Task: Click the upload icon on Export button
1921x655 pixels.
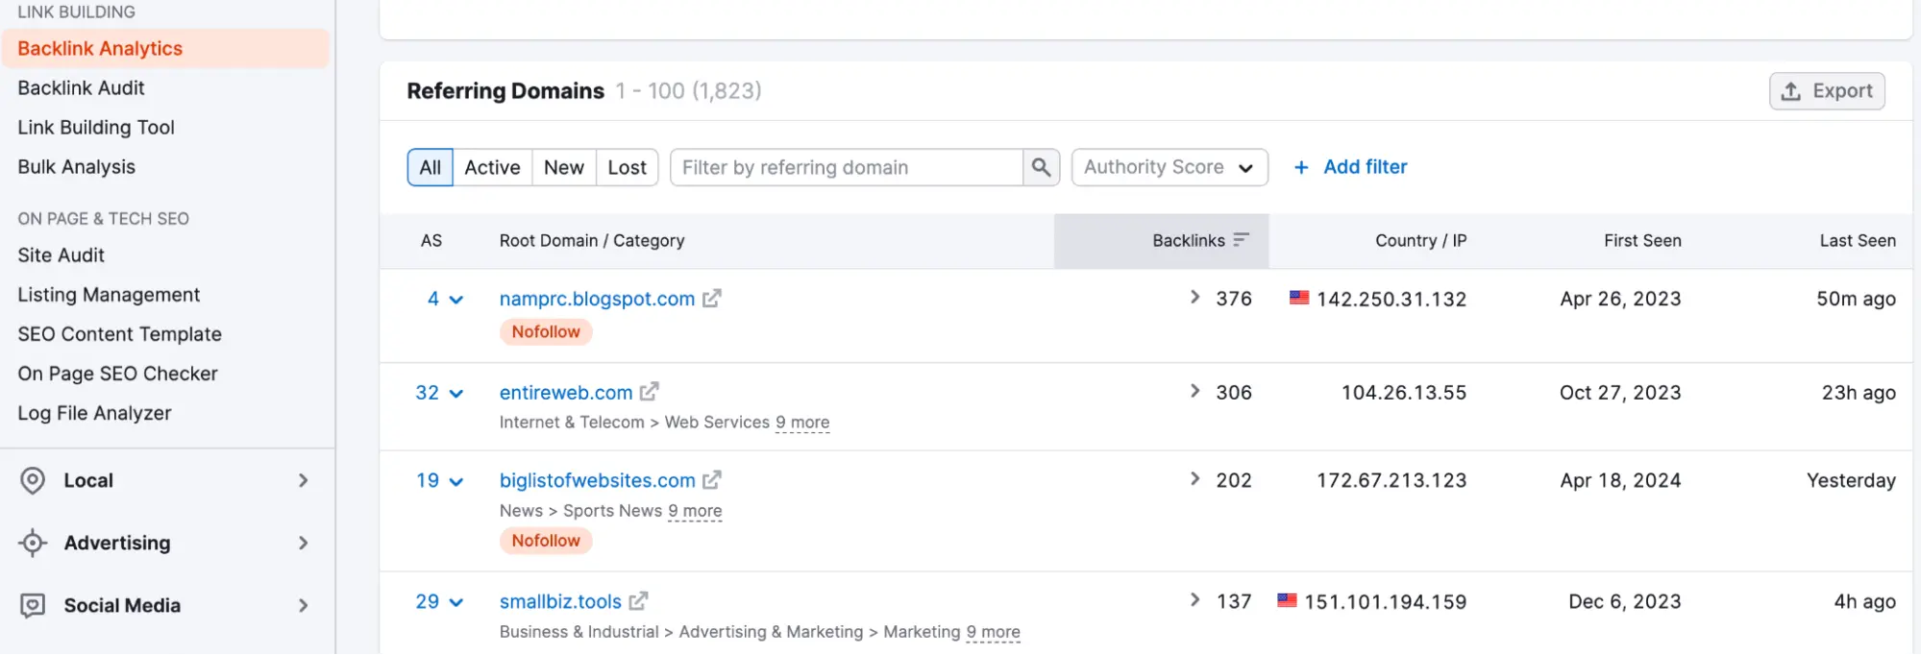Action: click(1790, 91)
